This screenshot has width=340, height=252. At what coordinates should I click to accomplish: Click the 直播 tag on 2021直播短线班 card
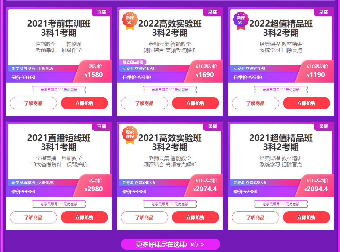coord(102,126)
